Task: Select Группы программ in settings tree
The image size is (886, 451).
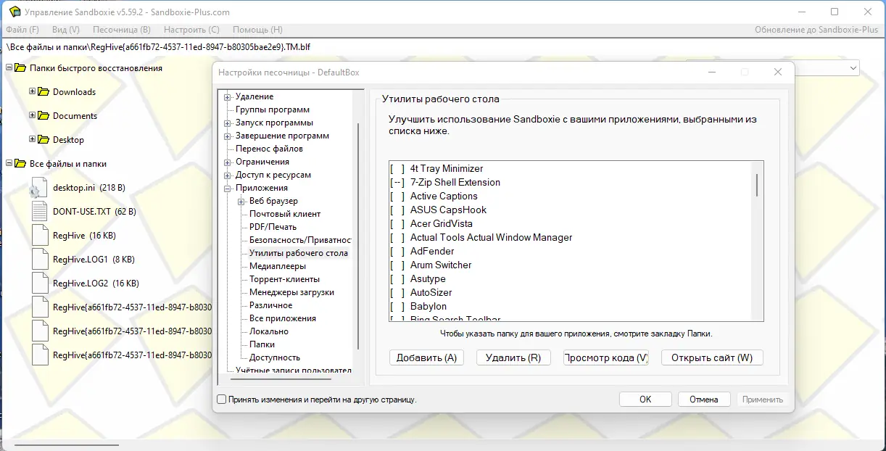Action: 273,110
